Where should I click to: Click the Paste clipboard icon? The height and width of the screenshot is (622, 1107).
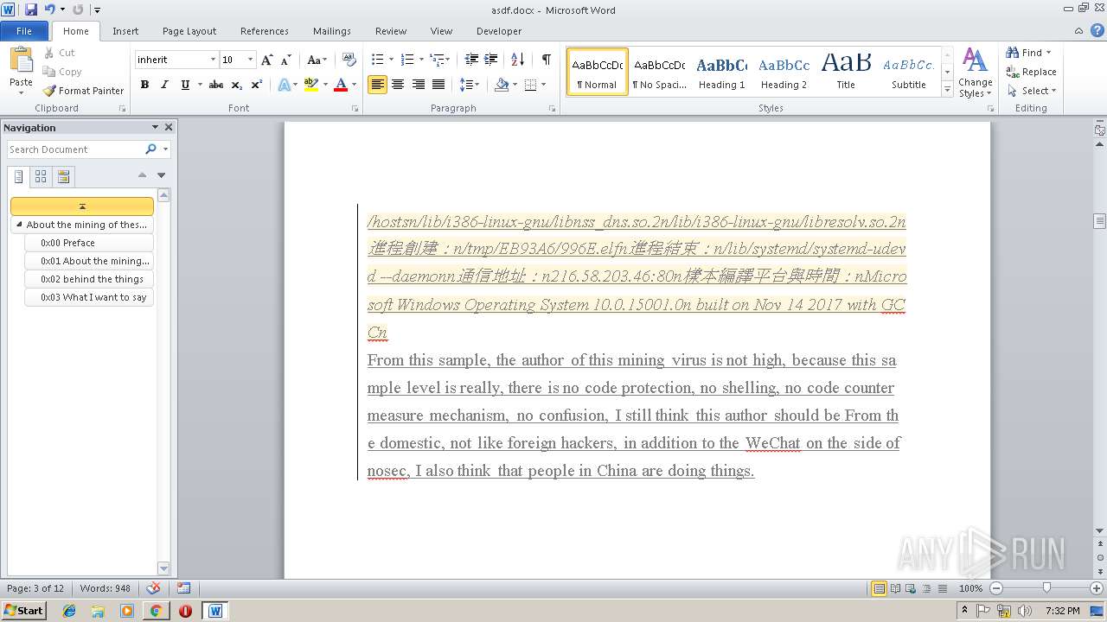coord(21,60)
